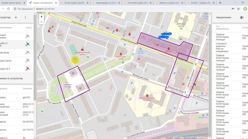Reload the page
Screen dimensions: 248x139
click(x=8, y=9)
